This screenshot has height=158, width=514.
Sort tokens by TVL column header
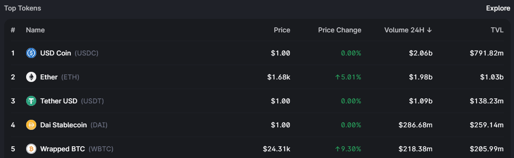pos(497,30)
